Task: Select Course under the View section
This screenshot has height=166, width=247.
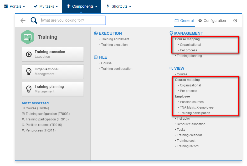Action: coord(182,74)
